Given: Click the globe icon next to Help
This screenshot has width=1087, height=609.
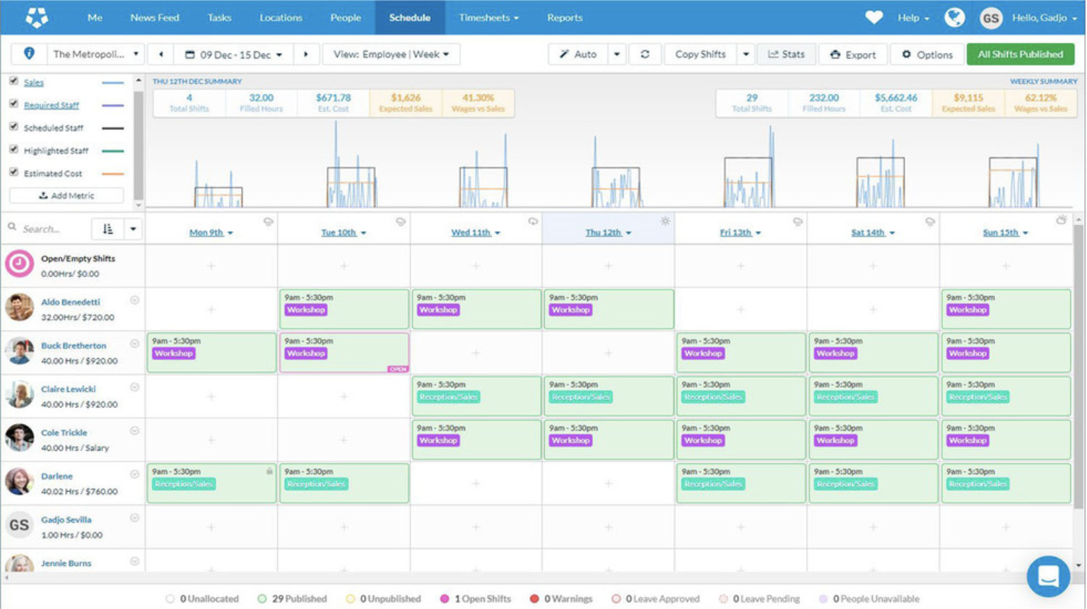Looking at the screenshot, I should point(954,17).
